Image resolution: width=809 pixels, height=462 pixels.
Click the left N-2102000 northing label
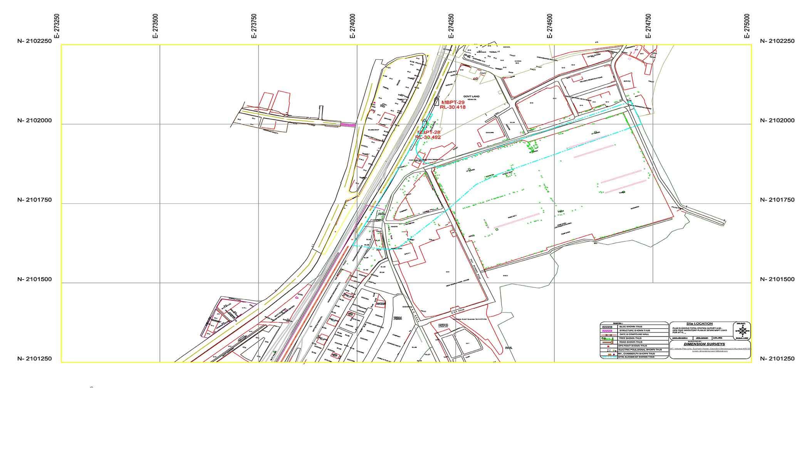click(35, 121)
